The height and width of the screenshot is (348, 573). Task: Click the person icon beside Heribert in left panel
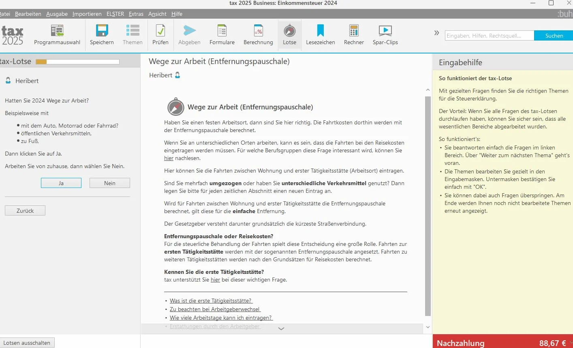coord(8,81)
